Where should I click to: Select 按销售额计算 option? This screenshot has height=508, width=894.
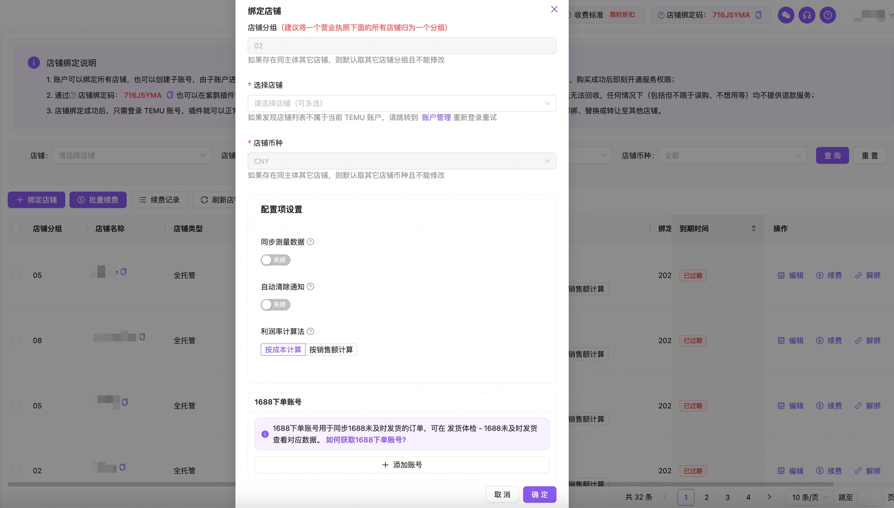(331, 350)
